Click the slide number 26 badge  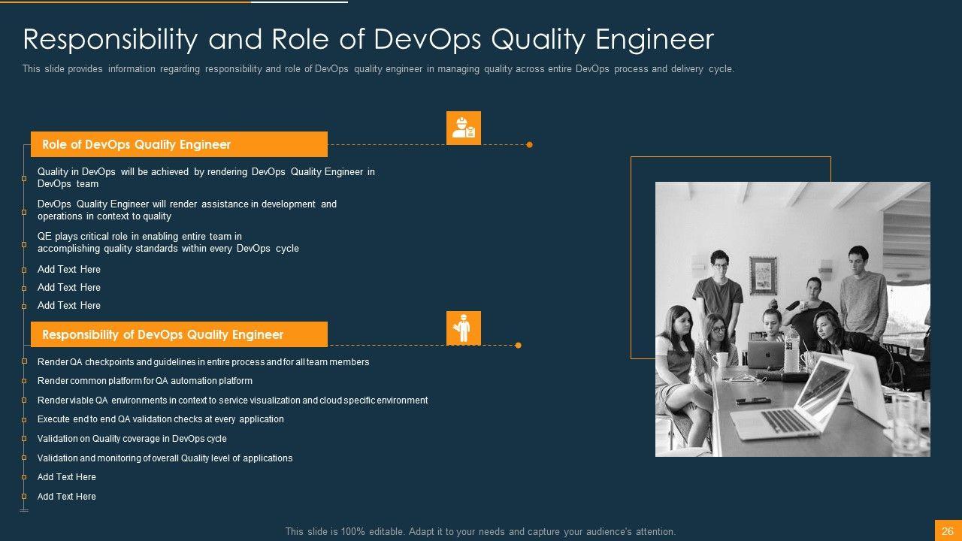(x=947, y=530)
